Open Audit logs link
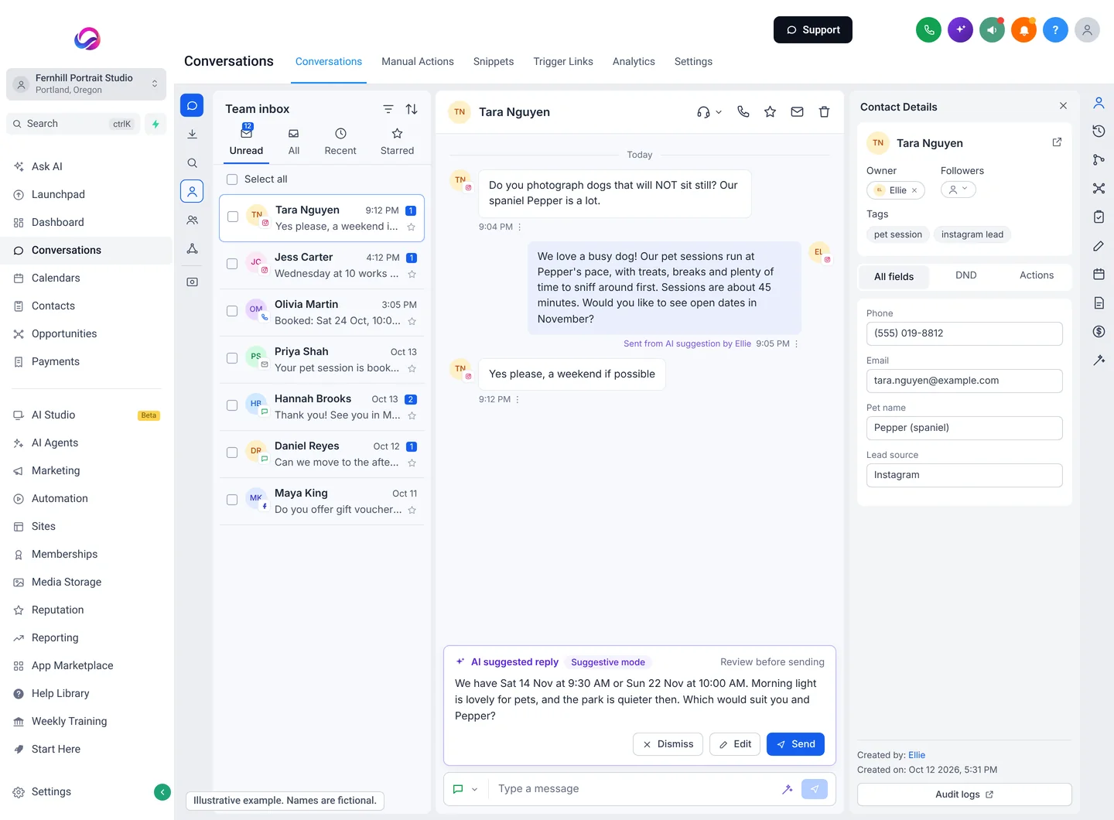 coord(965,794)
